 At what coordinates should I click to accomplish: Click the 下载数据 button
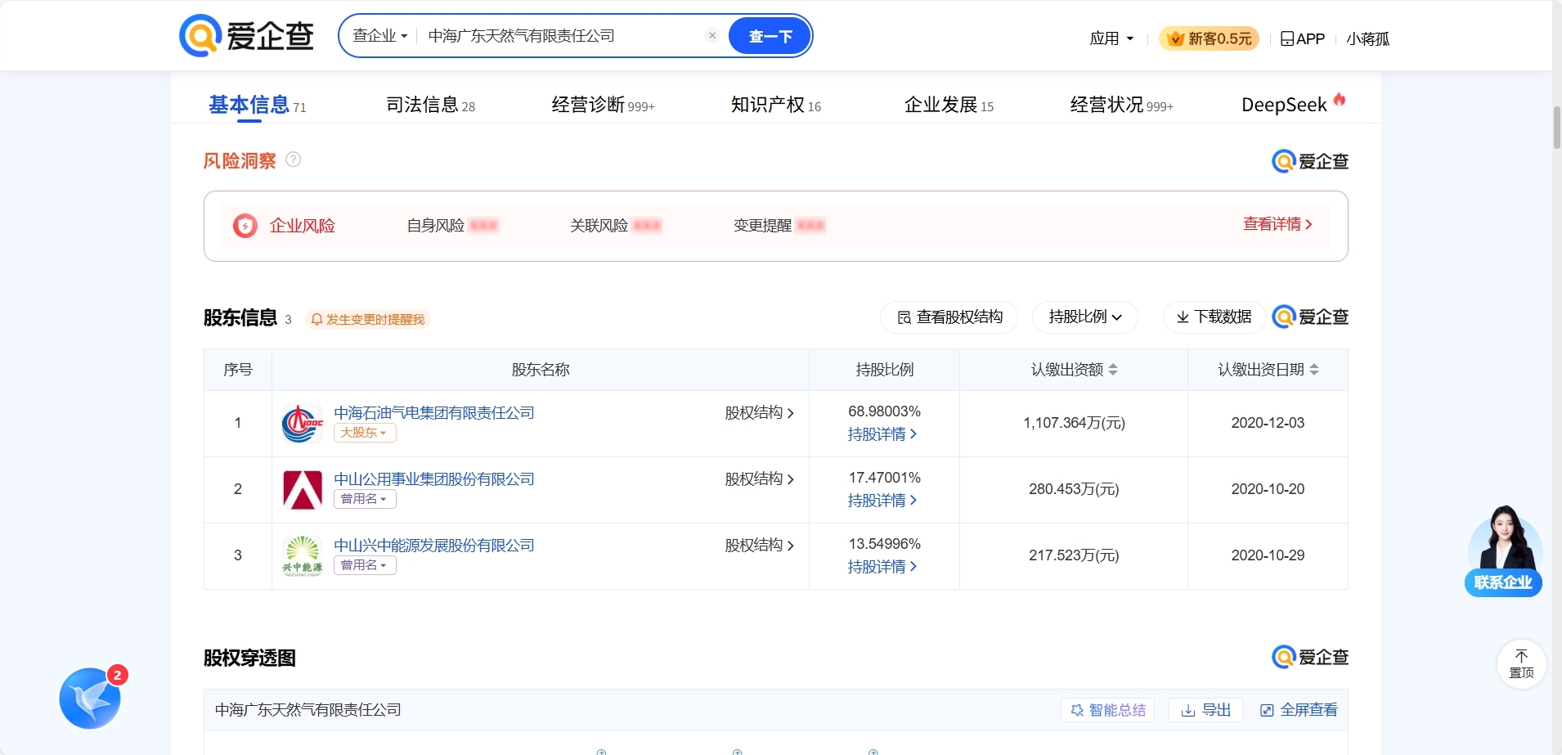coord(1214,317)
